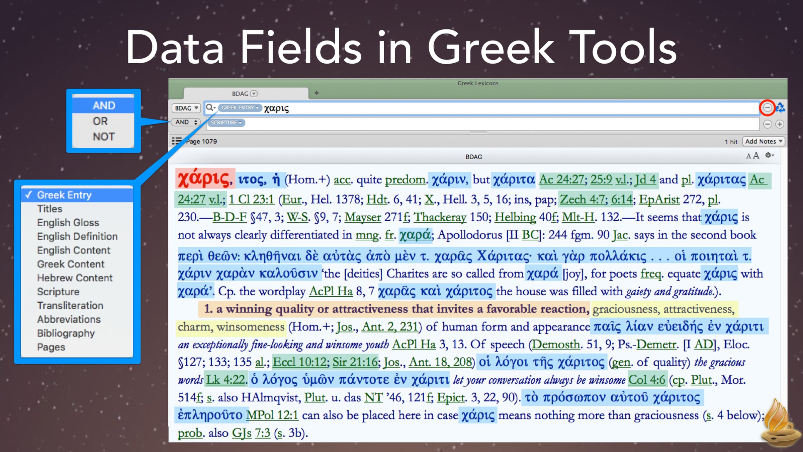Open the gear display settings icon
803x452 pixels.
click(x=770, y=155)
